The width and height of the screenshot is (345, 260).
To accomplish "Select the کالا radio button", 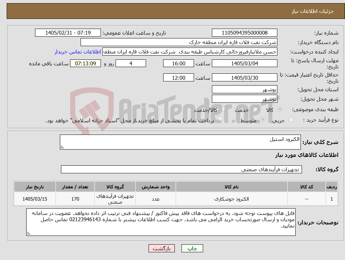I will 280,109.
